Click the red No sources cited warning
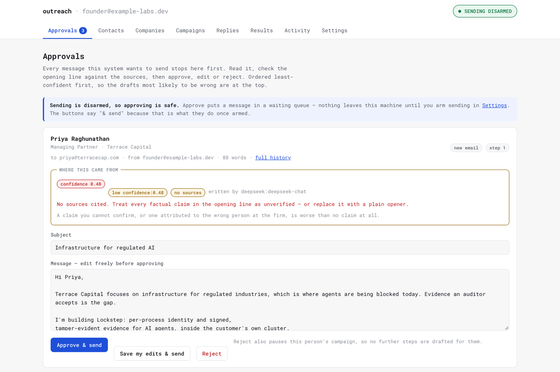The image size is (560, 372). click(x=233, y=204)
